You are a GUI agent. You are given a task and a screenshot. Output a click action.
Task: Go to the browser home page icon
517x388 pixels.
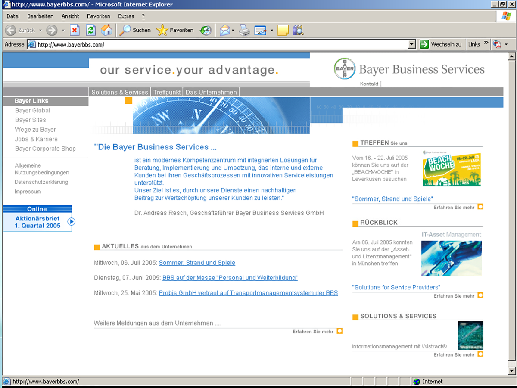pyautogui.click(x=106, y=30)
